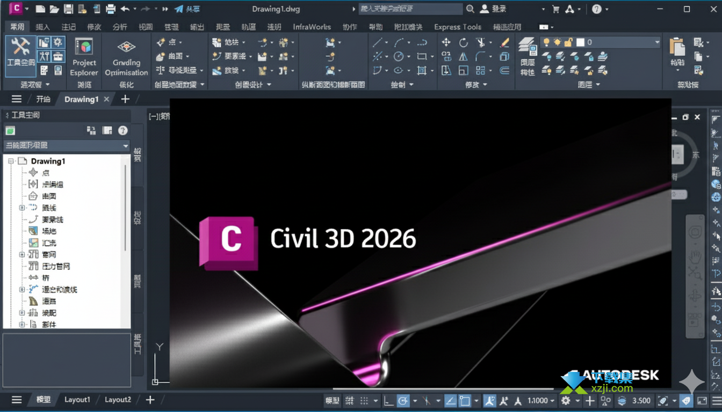Switch to the Layout1 tab
722x412 pixels.
pos(77,400)
